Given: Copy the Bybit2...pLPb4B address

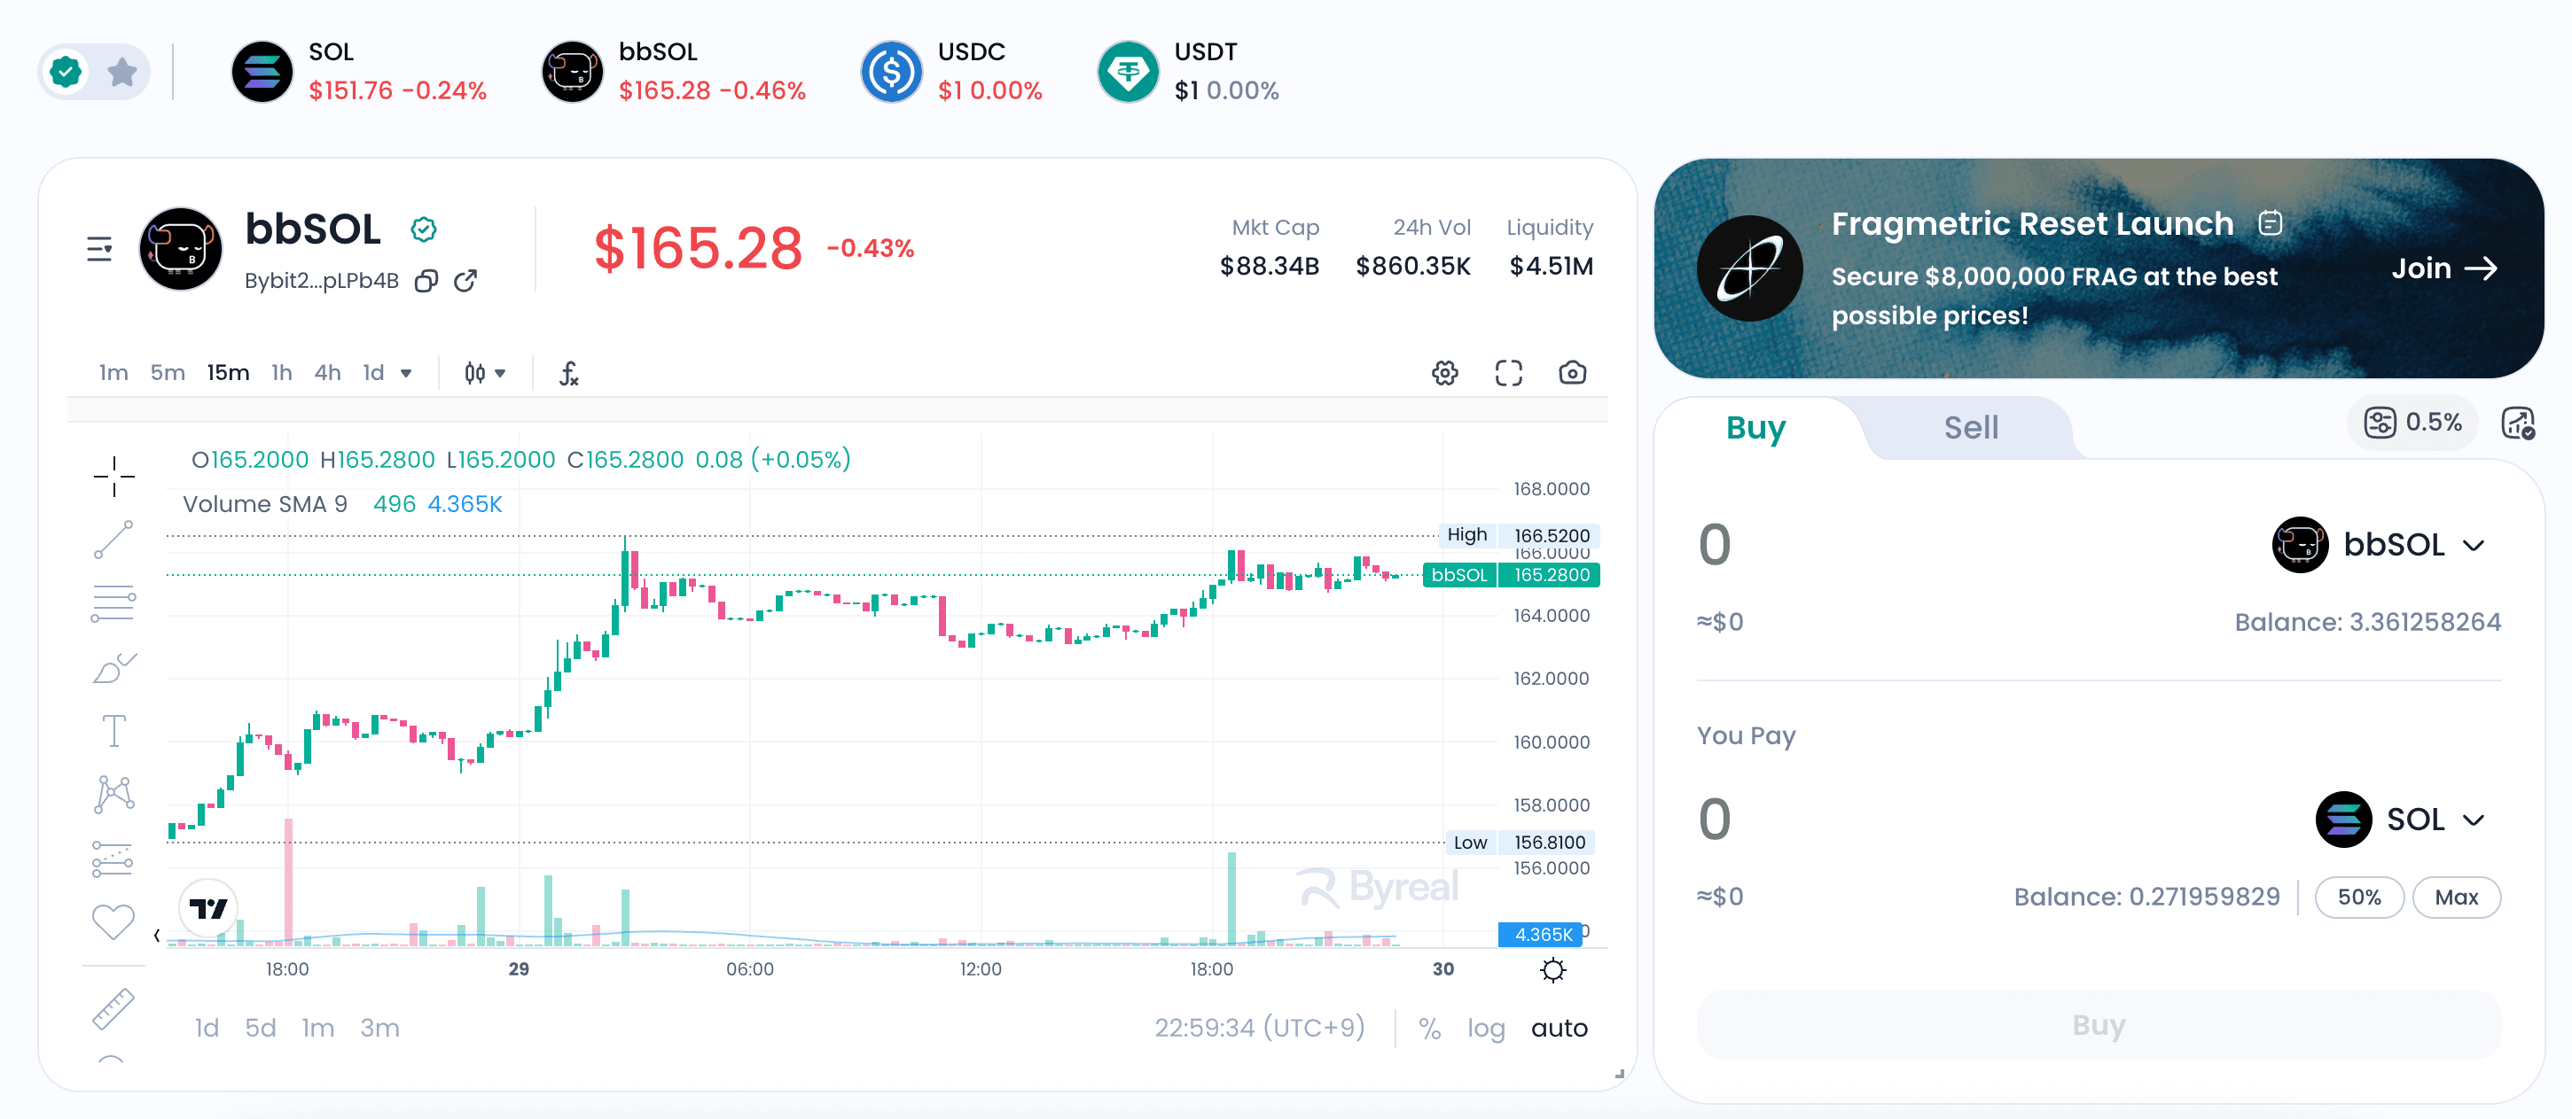Looking at the screenshot, I should (426, 281).
